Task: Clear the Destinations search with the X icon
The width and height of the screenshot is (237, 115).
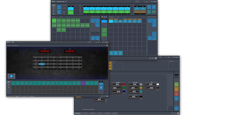Action: point(156,17)
